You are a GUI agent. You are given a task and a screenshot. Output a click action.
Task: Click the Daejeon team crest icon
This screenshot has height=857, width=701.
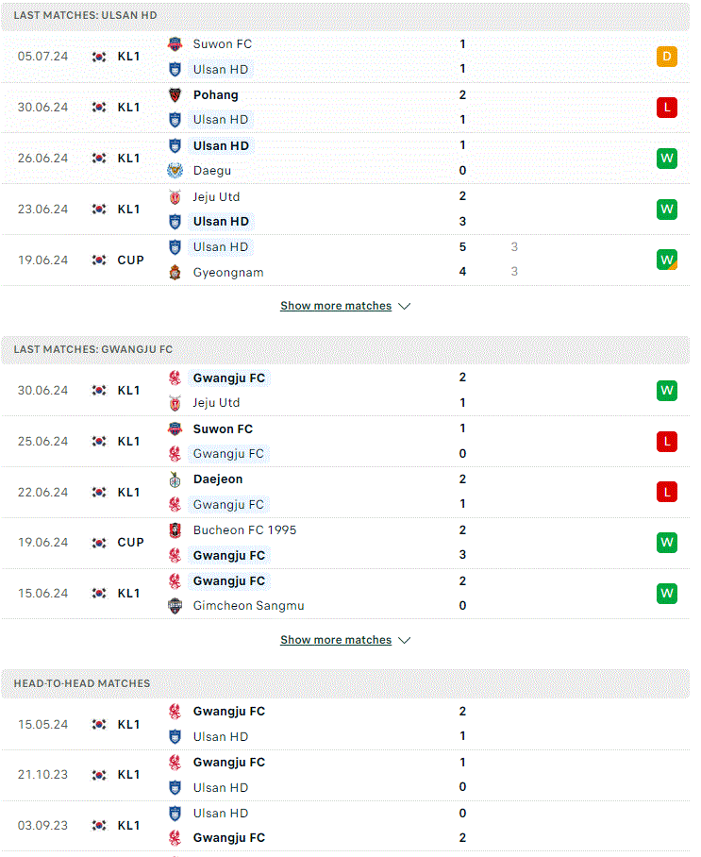[x=175, y=479]
